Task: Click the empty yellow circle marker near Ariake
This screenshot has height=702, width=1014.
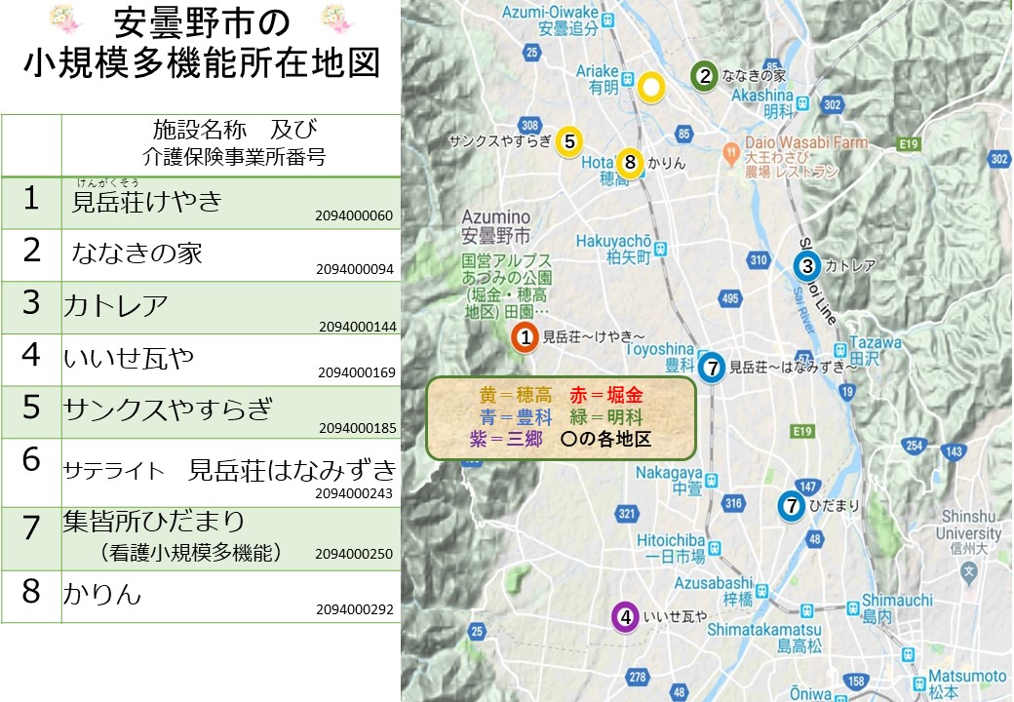Action: pos(651,88)
